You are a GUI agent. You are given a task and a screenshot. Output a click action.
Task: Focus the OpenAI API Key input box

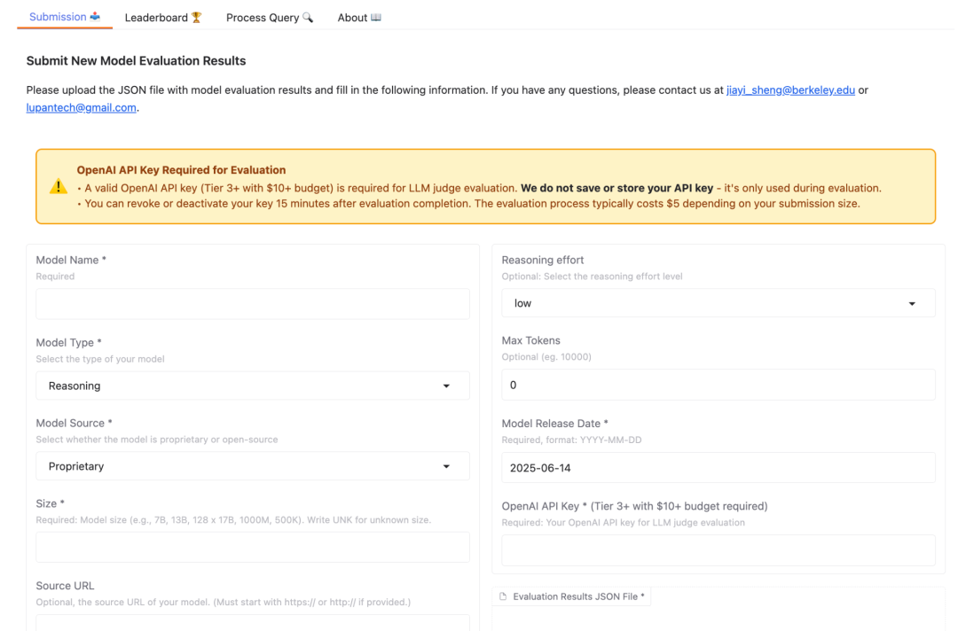[x=718, y=550]
